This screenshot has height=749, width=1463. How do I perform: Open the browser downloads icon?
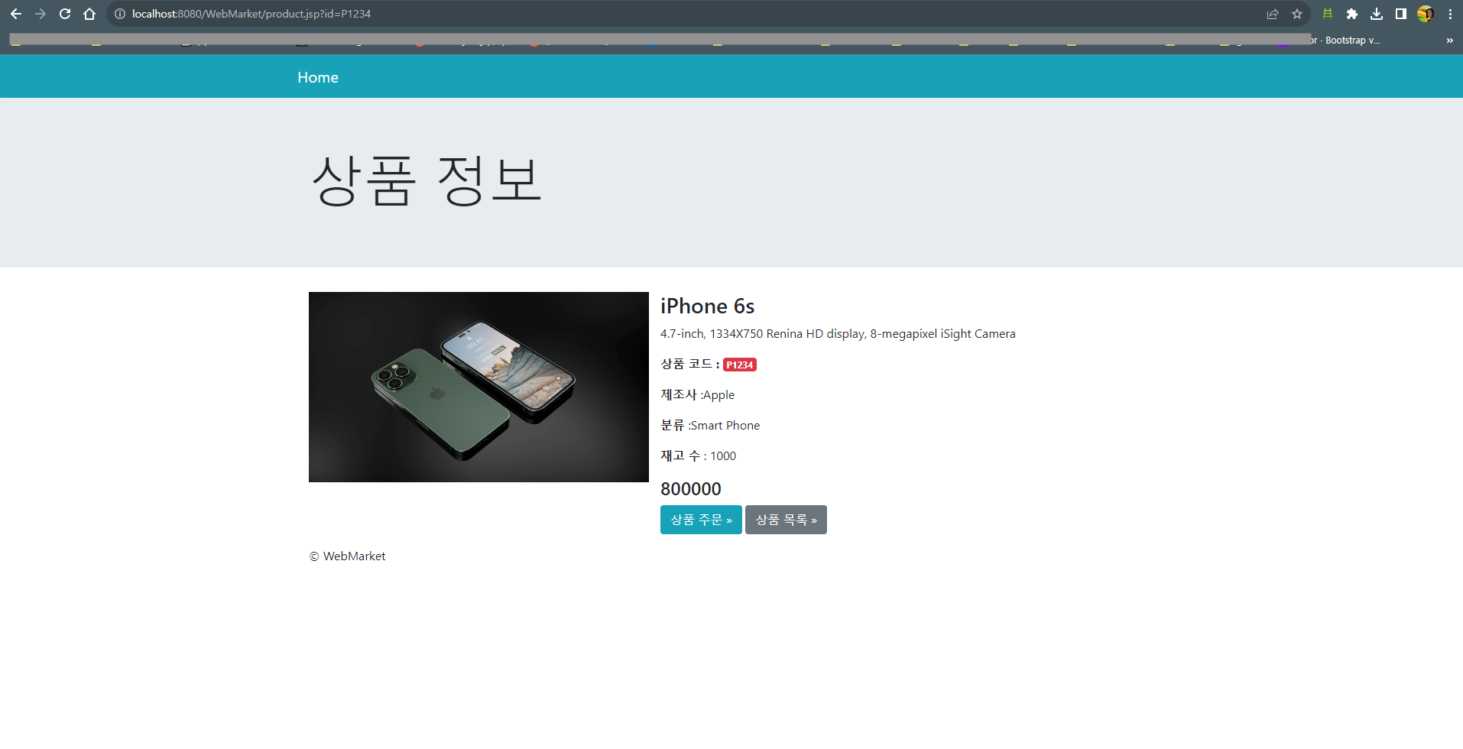tap(1377, 14)
